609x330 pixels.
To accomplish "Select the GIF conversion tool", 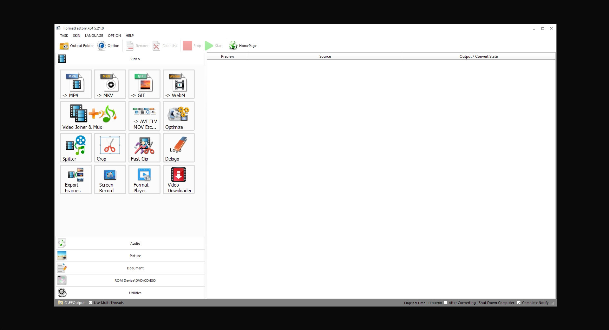I will [144, 84].
